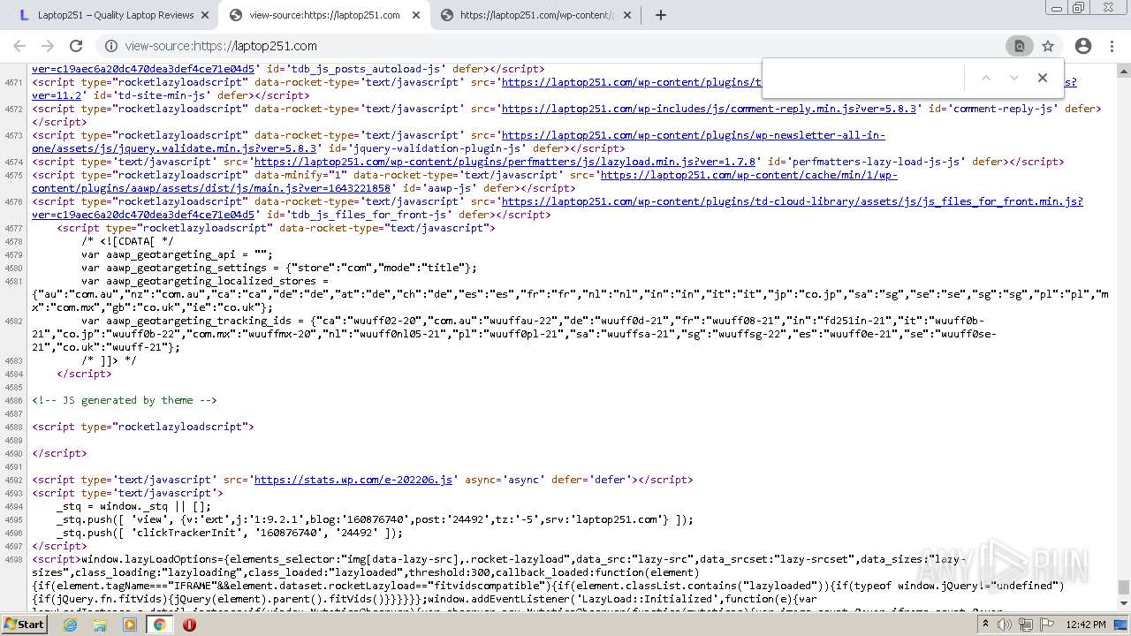The width and height of the screenshot is (1131, 636).
Task: Click the Chrome taskbar icon
Action: tap(159, 625)
